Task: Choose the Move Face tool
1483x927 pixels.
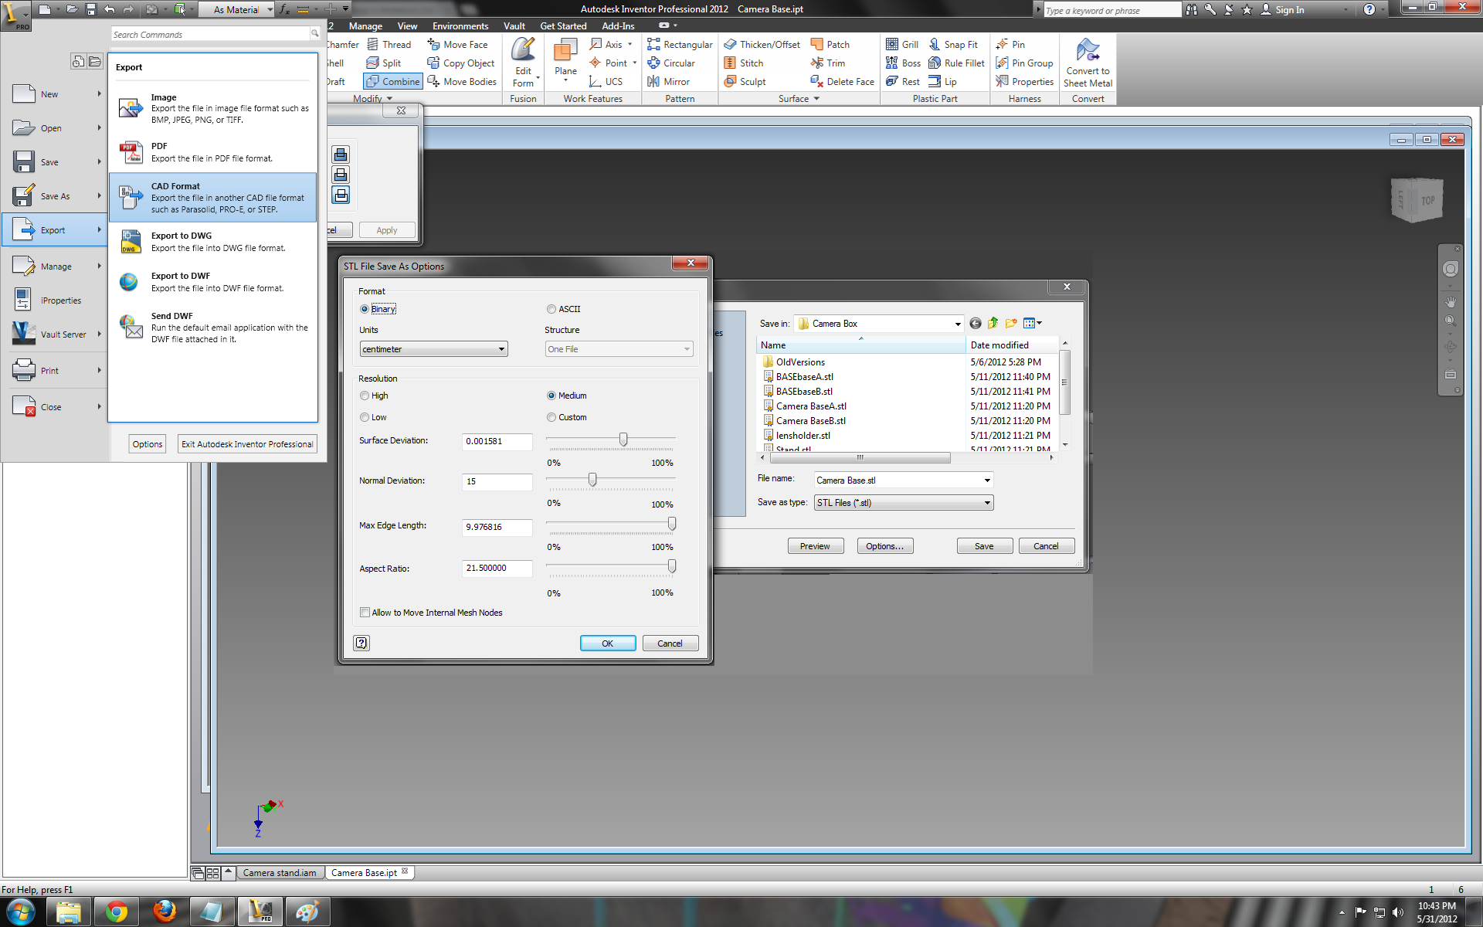Action: pos(457,45)
